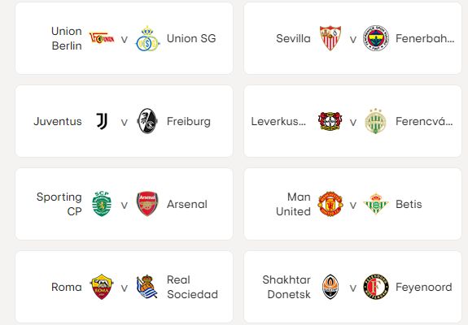This screenshot has width=468, height=325.
Task: Select the Arsenal cannon crest
Action: [147, 204]
